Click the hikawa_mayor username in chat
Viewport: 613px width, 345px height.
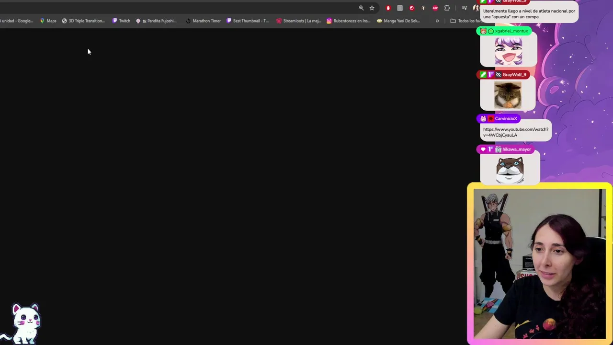tap(516, 149)
